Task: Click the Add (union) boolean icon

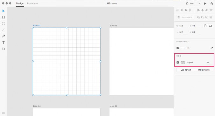Action: (198, 17)
